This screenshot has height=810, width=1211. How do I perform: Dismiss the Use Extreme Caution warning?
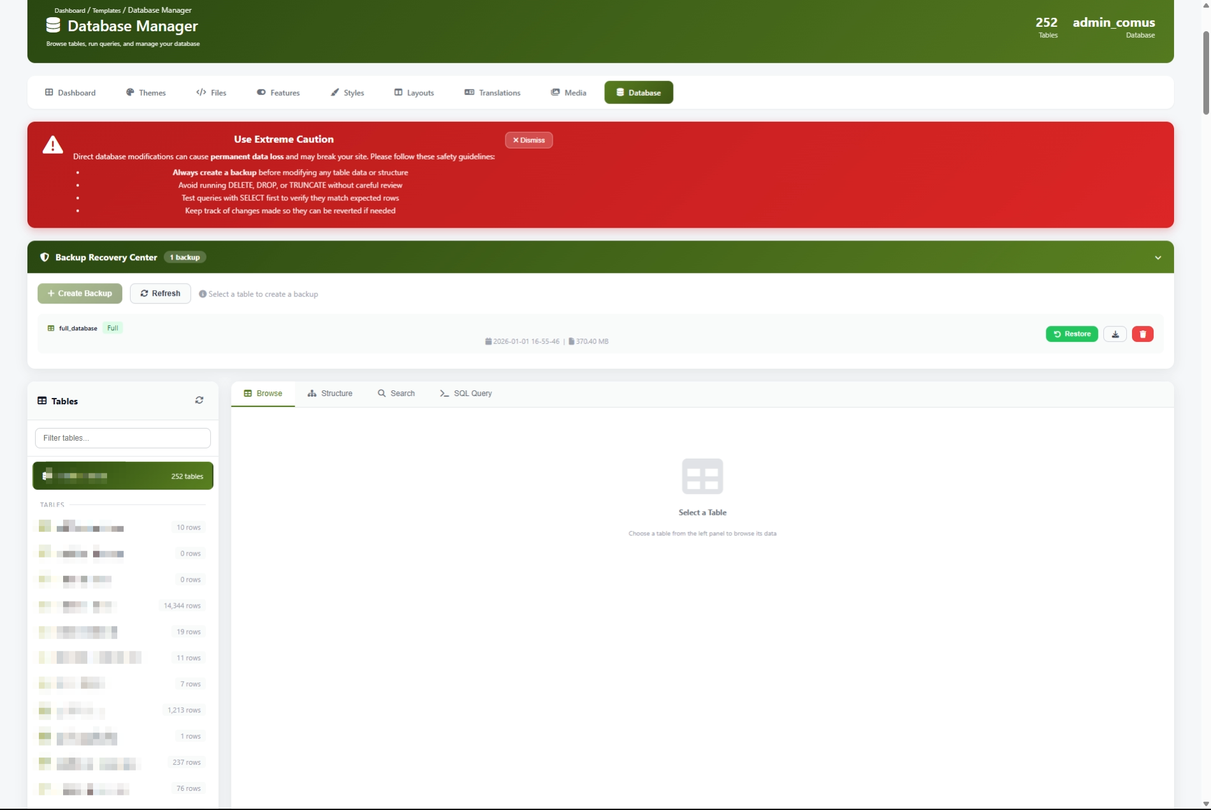pyautogui.click(x=528, y=140)
